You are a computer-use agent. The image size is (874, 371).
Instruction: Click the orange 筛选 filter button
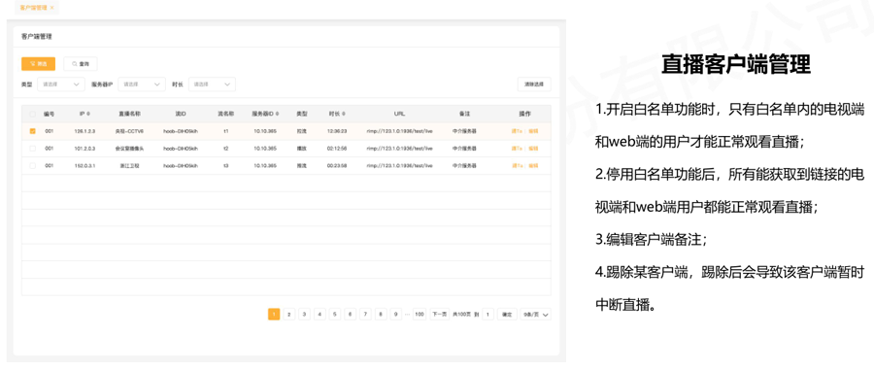coord(38,64)
